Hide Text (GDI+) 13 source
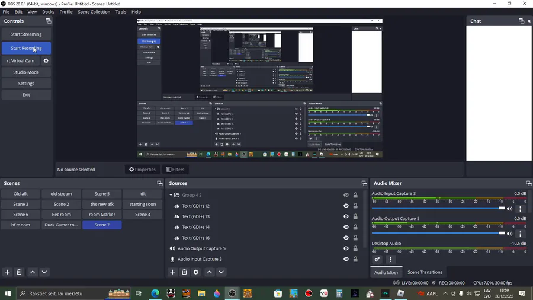The image size is (533, 300). (x=346, y=216)
